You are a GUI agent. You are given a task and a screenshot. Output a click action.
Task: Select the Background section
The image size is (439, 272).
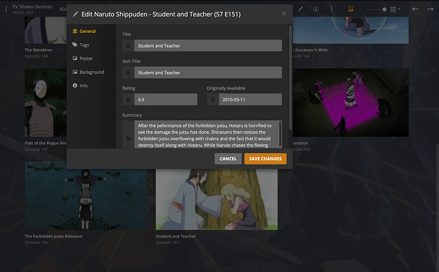[x=88, y=72]
